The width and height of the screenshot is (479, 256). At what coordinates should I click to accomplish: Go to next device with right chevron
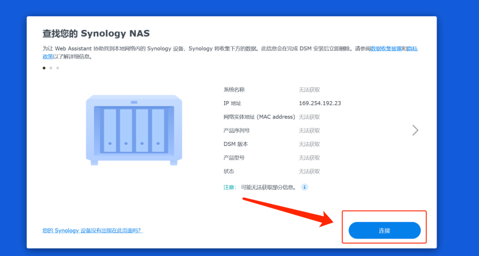tap(415, 130)
